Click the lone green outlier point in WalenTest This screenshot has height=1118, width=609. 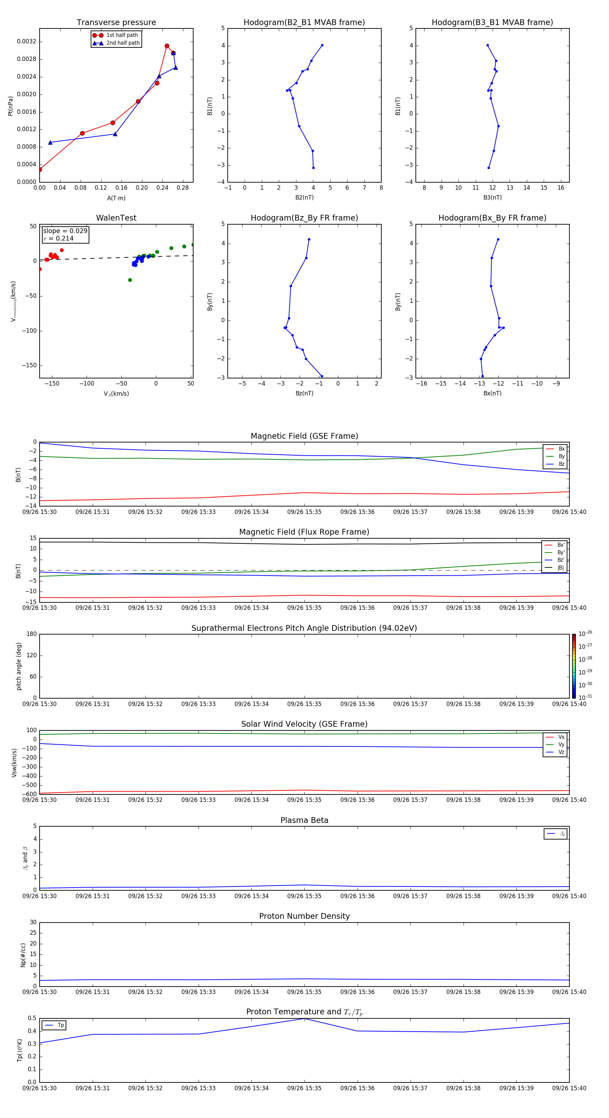(130, 280)
